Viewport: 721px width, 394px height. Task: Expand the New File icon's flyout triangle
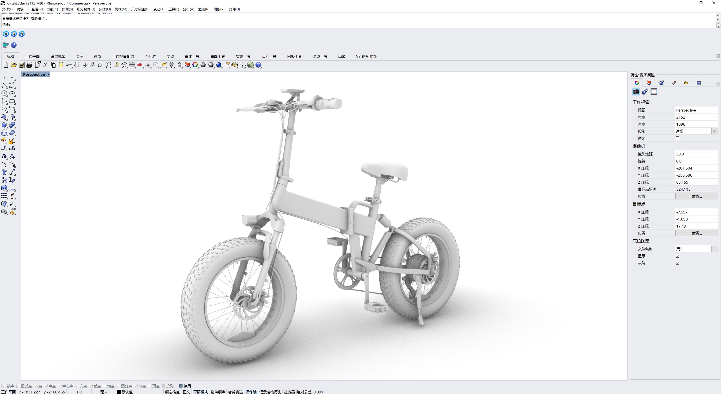8,68
